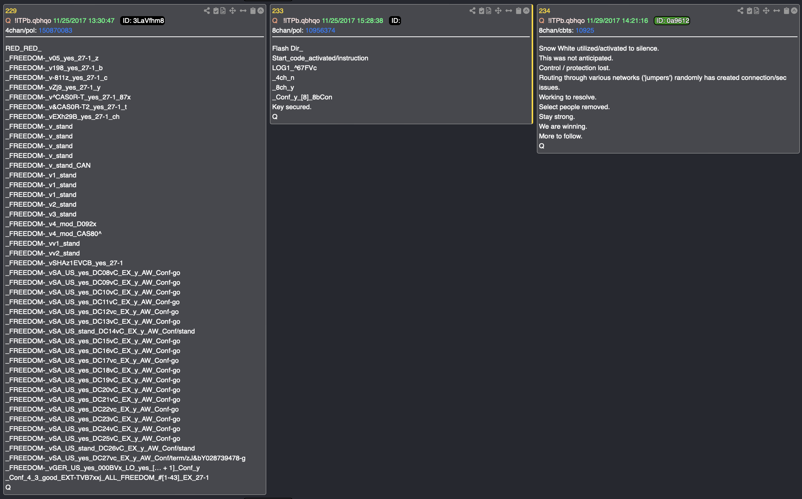Click the ID: 3LaVfhm8 badge

tap(143, 21)
